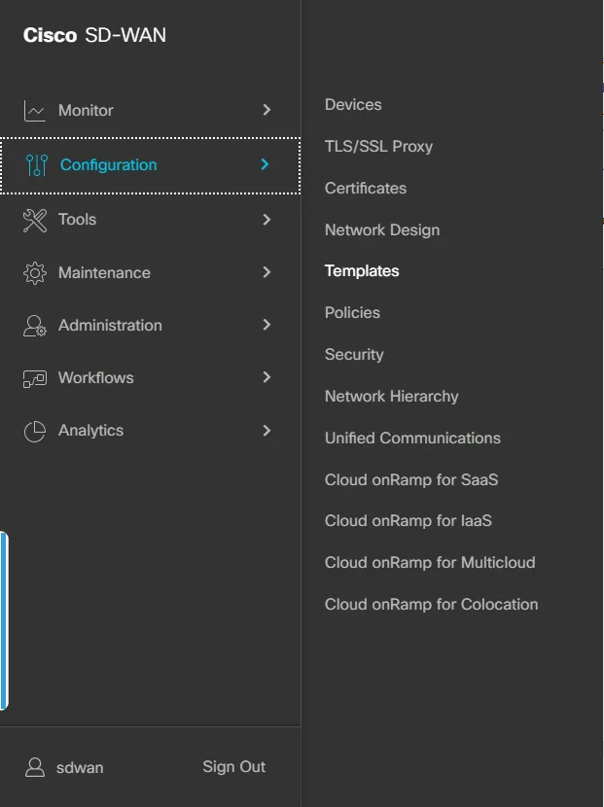Click the Analytics pie chart icon
Viewport: 604px width, 807px height.
tap(37, 430)
